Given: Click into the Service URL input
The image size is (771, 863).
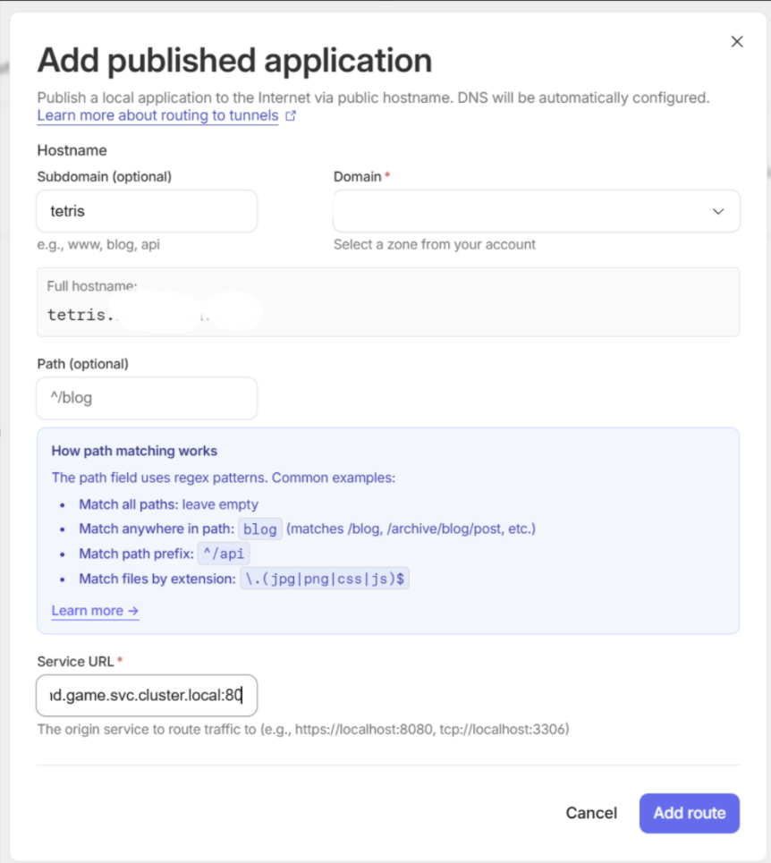Looking at the screenshot, I should 147,695.
